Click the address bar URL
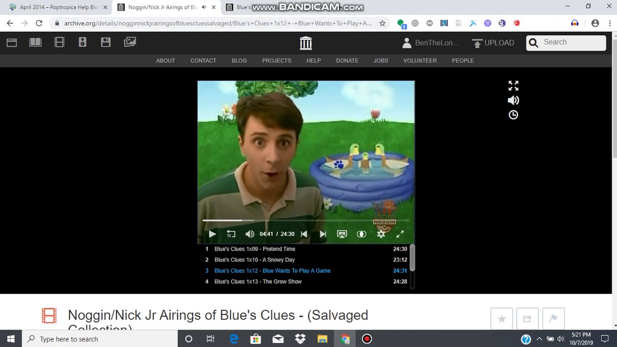The height and width of the screenshot is (347, 617). coord(218,23)
